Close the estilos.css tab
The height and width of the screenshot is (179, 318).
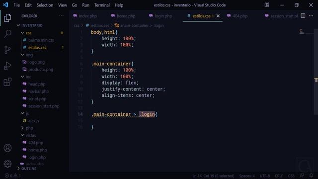click(x=218, y=16)
